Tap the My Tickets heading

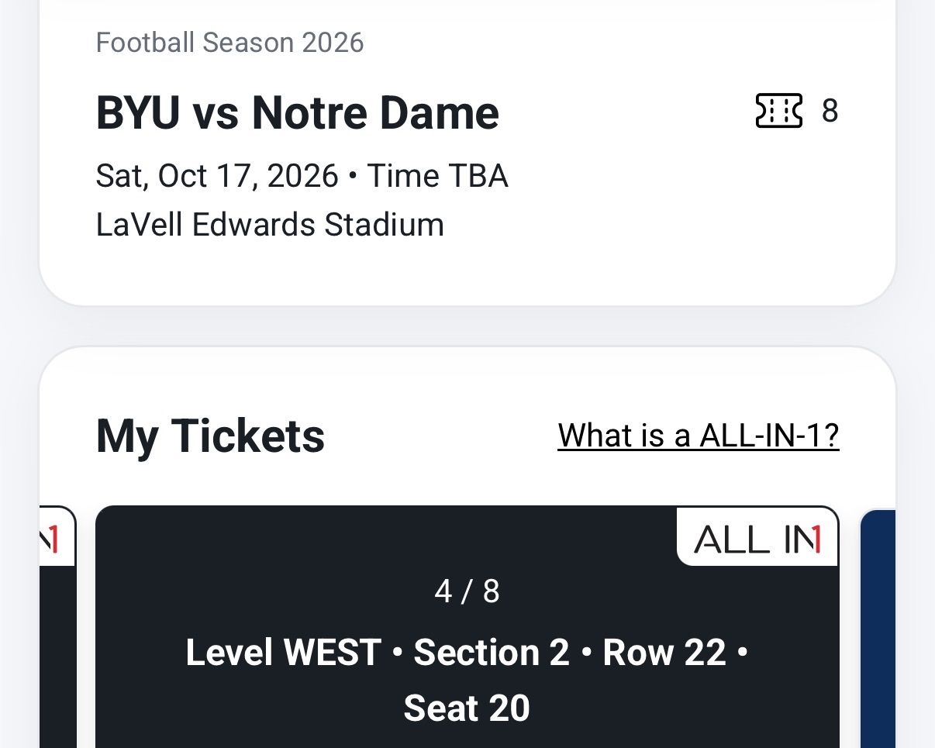(210, 435)
